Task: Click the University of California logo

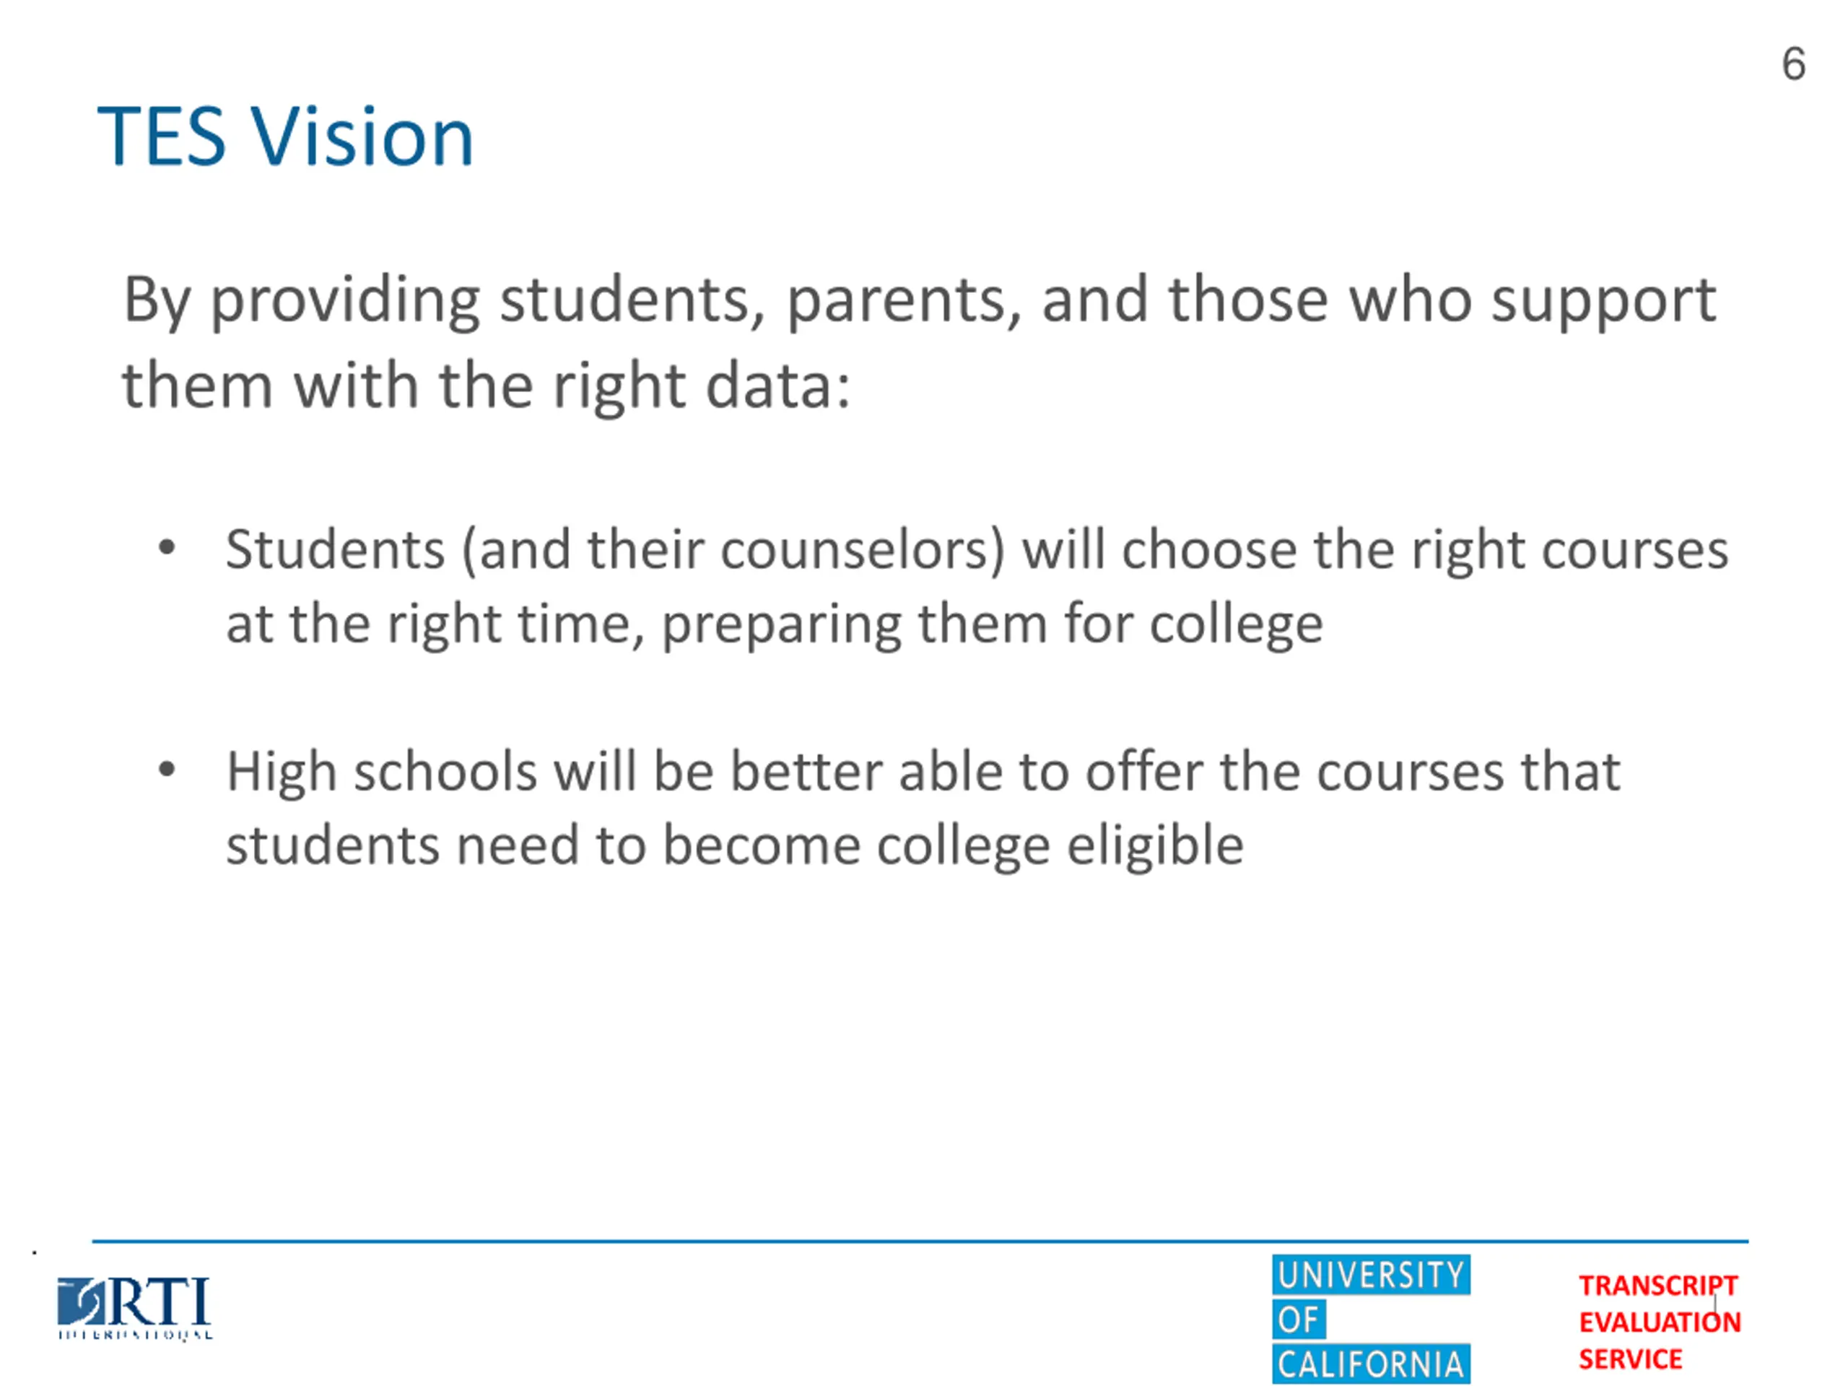Action: 1371,1319
